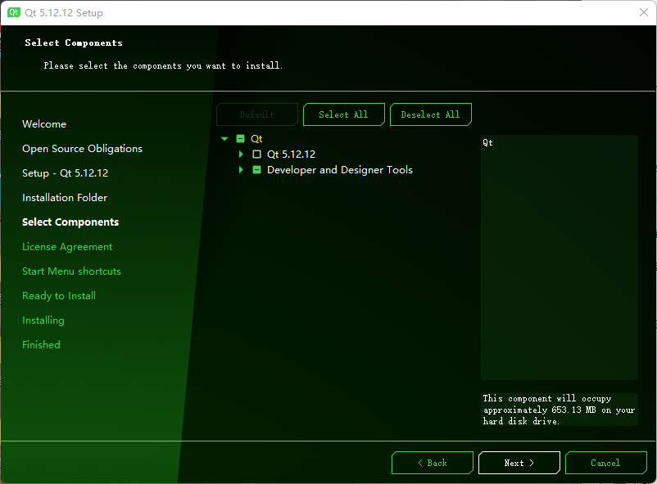Click the green Qt icon beside the tree root
Image resolution: width=657 pixels, height=484 pixels.
pos(240,138)
